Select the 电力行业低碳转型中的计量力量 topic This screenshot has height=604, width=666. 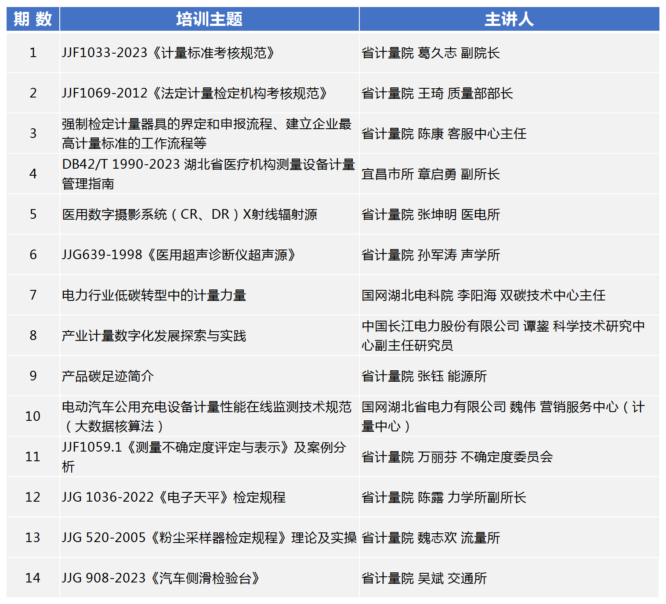pyautogui.click(x=154, y=295)
